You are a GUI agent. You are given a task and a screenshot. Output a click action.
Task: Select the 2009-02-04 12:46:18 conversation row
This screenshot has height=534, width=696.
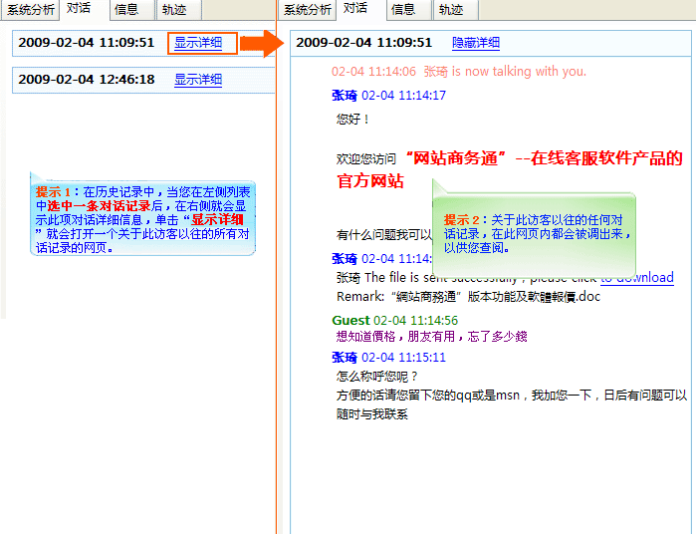(87, 80)
